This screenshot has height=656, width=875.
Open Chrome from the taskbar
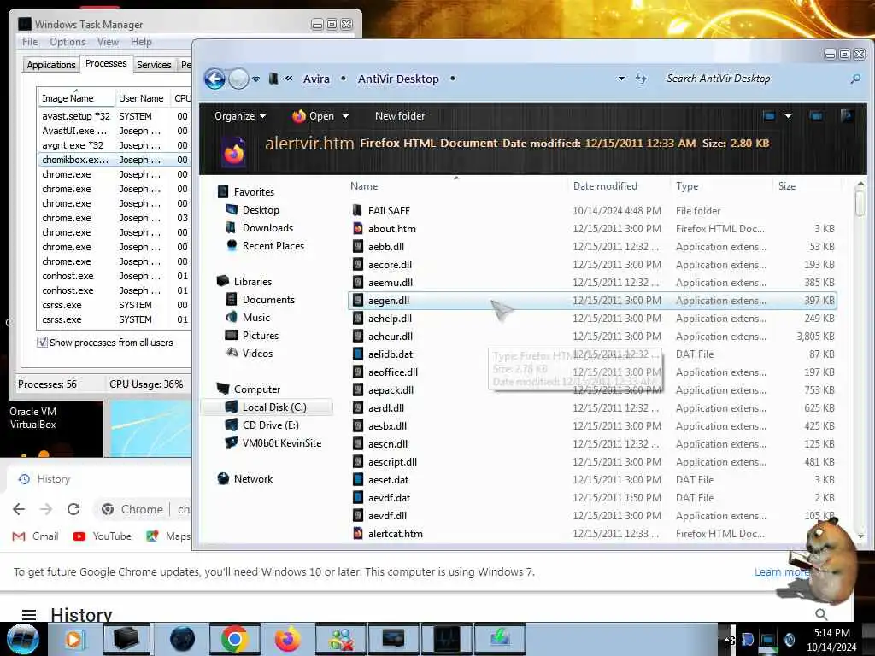pos(235,639)
